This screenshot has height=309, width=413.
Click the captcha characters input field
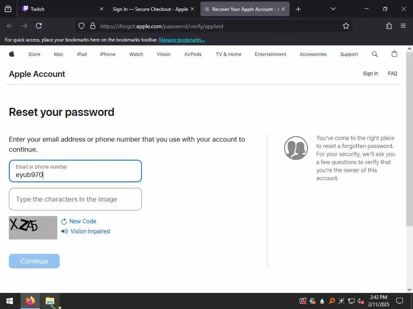(75, 199)
